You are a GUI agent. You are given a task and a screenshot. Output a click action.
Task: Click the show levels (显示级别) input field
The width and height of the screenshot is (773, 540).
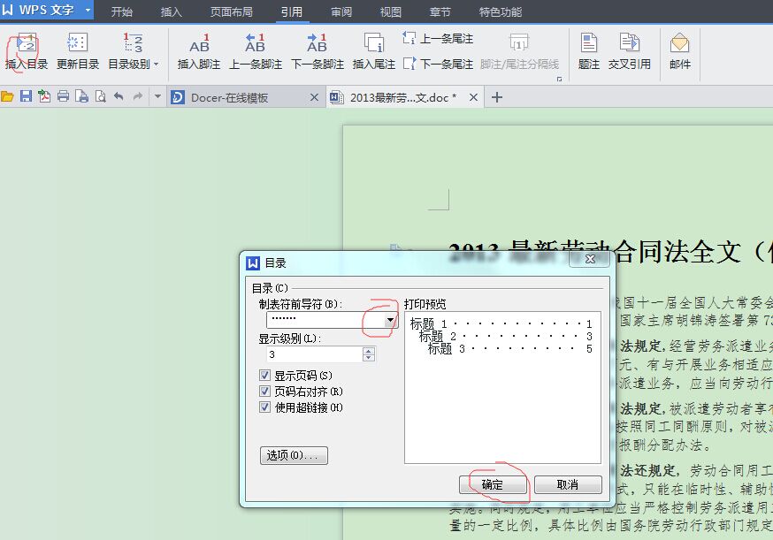(x=315, y=354)
